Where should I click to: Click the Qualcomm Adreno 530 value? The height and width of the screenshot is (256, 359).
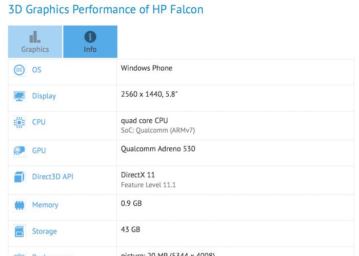[158, 149]
